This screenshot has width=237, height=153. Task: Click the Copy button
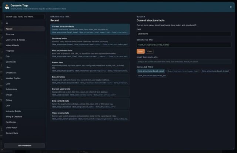click(150, 51)
